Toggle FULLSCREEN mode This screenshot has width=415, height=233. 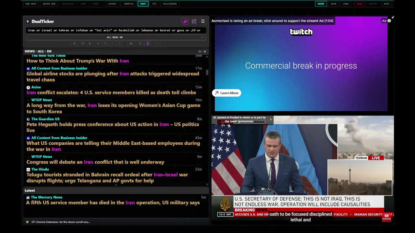[170, 4]
